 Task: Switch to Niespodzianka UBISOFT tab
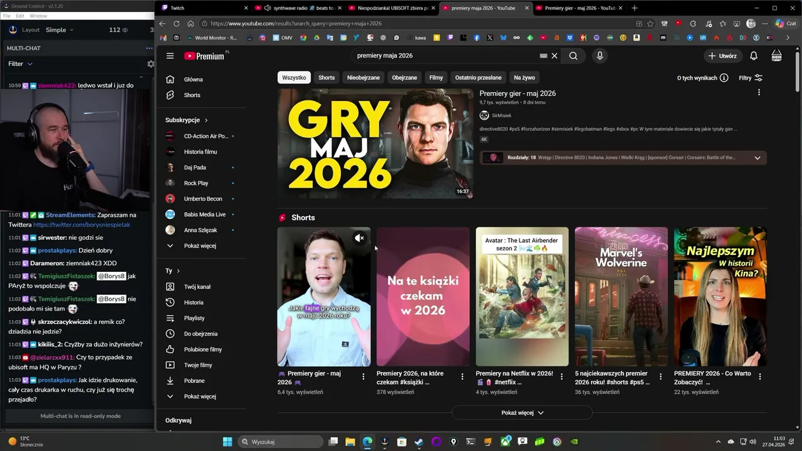(x=392, y=8)
